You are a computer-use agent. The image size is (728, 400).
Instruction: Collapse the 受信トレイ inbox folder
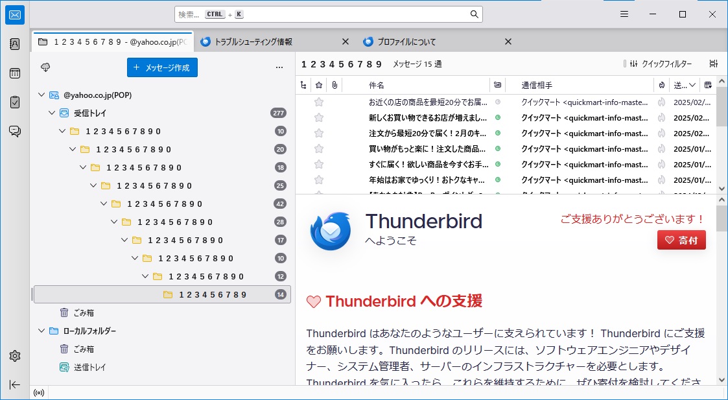click(x=53, y=113)
